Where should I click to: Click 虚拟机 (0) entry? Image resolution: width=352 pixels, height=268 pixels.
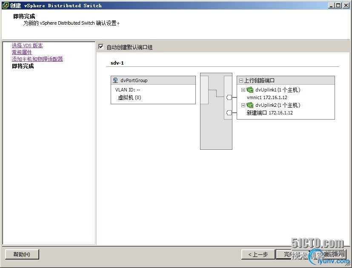[x=129, y=97]
